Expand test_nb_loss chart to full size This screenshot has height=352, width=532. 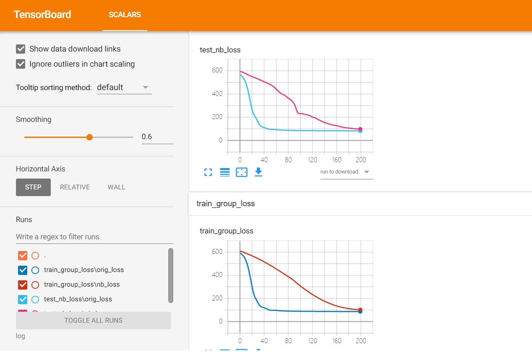pos(208,172)
